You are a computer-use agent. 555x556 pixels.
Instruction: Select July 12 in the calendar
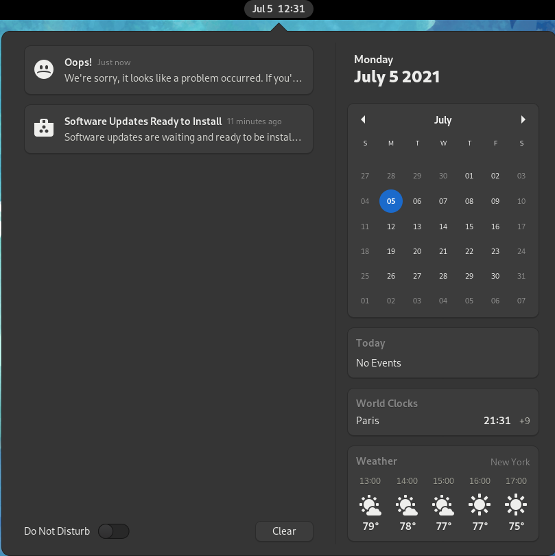tap(391, 227)
